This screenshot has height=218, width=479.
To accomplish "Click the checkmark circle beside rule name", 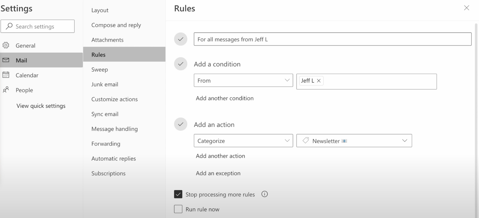I will pos(181,39).
